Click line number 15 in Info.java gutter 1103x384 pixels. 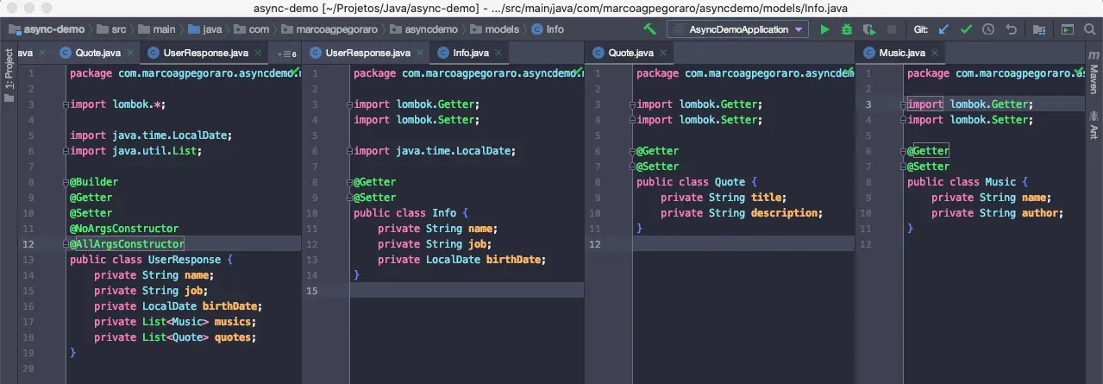[x=312, y=291]
